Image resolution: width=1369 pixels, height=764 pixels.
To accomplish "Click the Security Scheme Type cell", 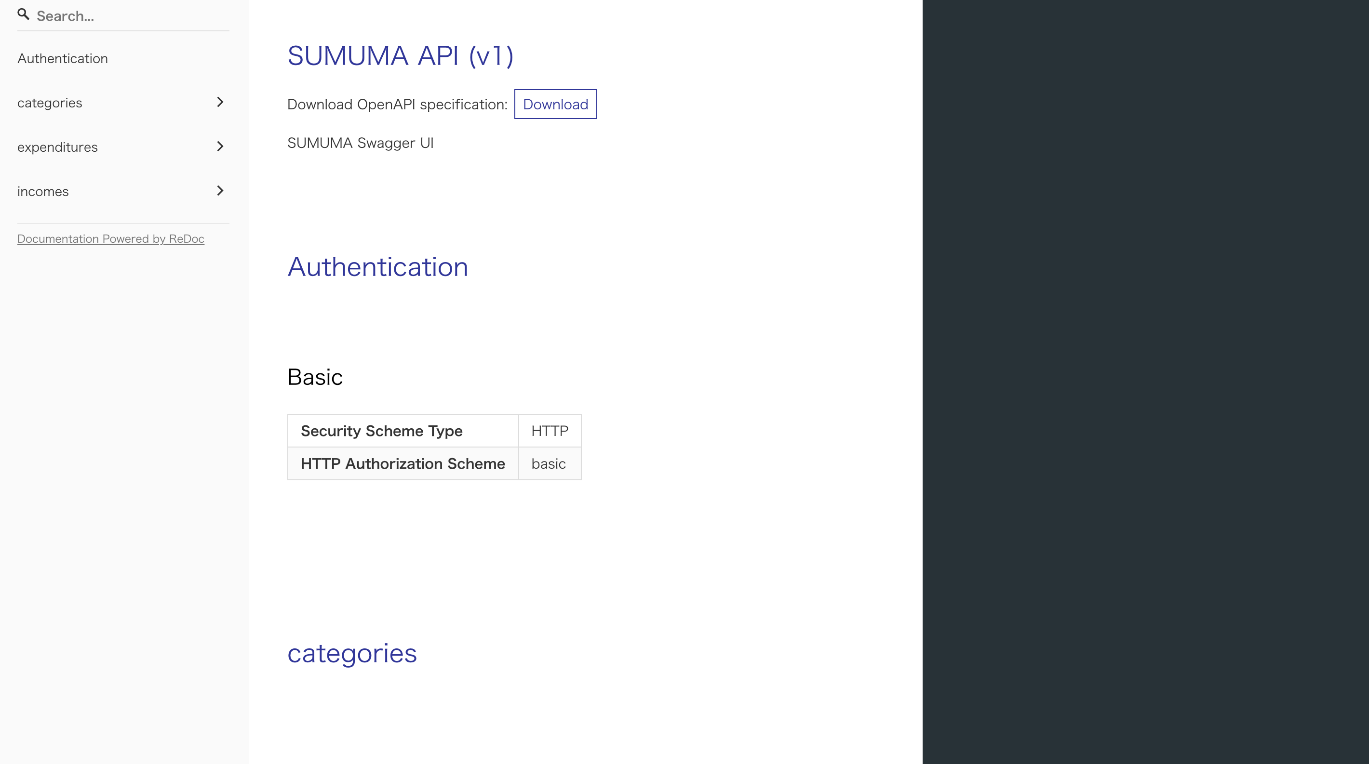I will [382, 431].
